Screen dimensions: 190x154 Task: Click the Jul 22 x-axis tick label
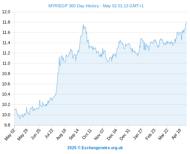click(x=49, y=134)
